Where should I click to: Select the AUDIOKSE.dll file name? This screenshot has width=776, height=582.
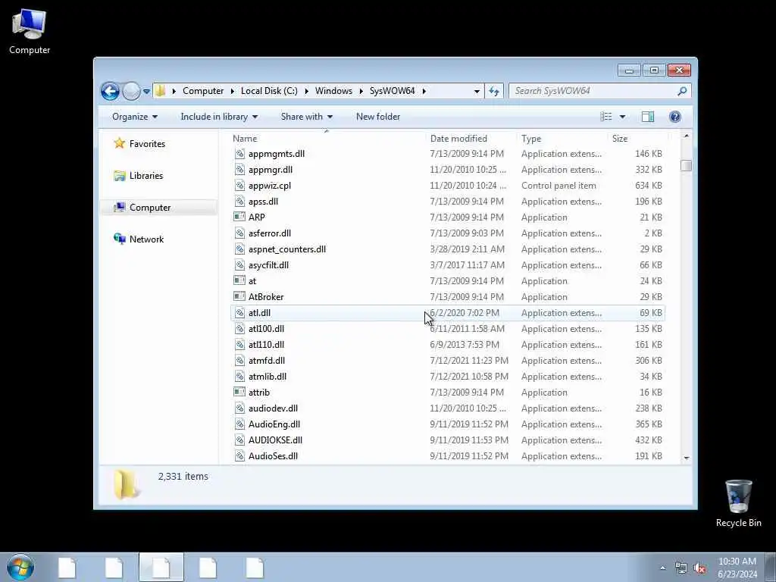[x=275, y=440]
